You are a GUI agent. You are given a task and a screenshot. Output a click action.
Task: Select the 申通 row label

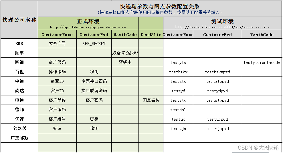pyautogui.click(x=19, y=100)
